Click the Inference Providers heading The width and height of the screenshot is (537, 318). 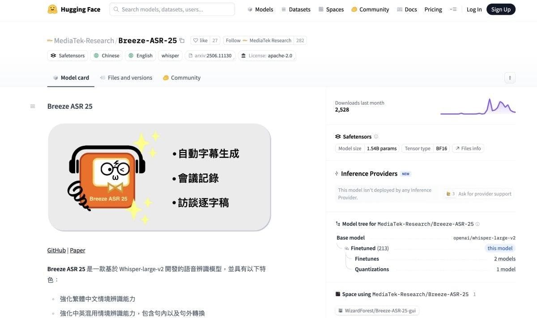[x=369, y=174]
